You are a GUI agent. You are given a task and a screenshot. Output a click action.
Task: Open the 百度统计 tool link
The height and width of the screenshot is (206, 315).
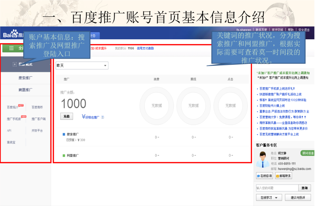[x=13, y=107]
